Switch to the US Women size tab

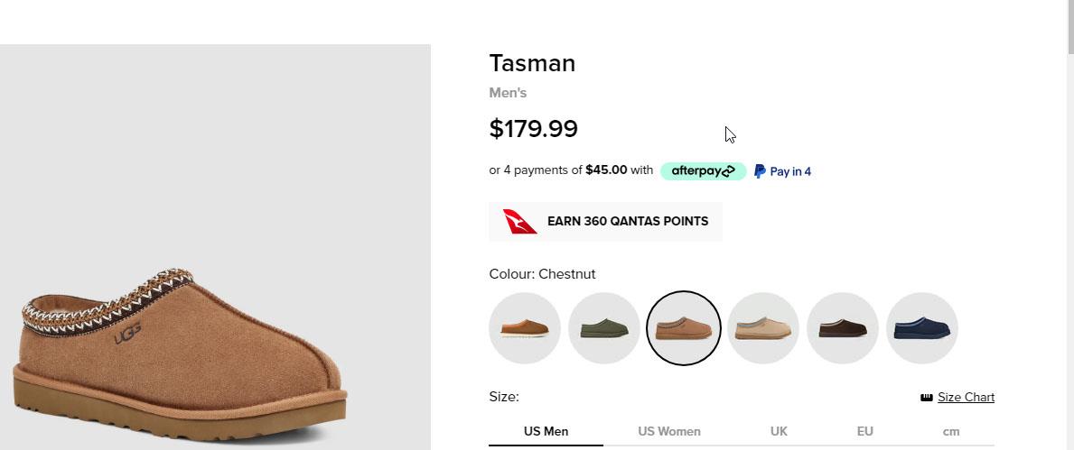pyautogui.click(x=669, y=431)
